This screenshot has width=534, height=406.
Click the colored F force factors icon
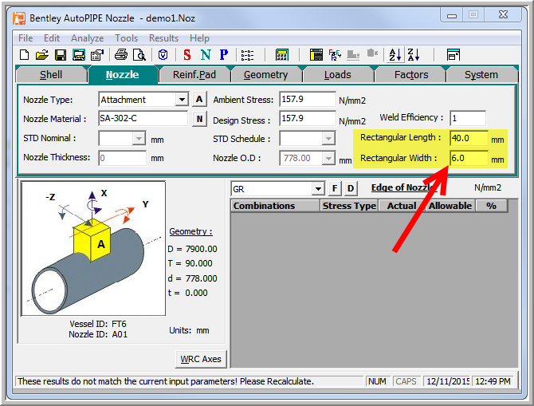[x=335, y=54]
